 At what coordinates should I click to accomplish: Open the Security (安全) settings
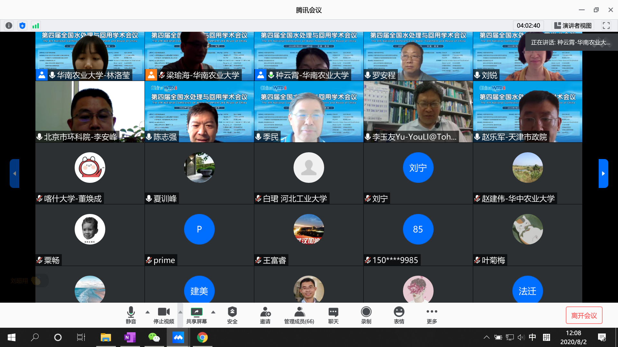(x=232, y=315)
